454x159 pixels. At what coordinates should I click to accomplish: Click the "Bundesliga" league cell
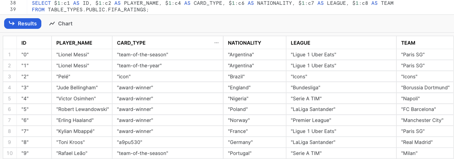[341, 87]
